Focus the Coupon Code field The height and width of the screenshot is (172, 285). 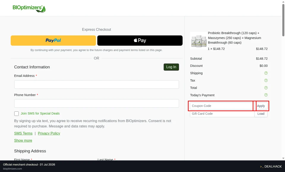click(222, 106)
